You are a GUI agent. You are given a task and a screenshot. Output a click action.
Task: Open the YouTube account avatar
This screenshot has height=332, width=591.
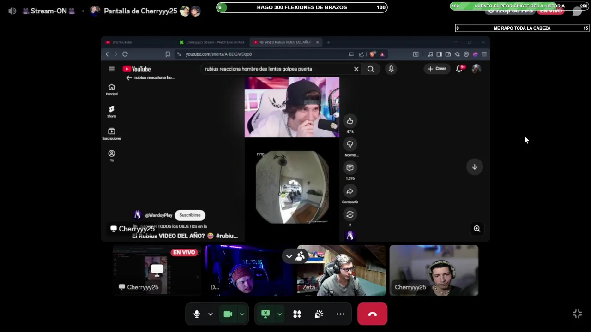coord(476,69)
